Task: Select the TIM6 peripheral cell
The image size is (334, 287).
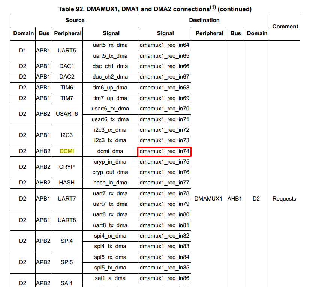Action: (67, 88)
